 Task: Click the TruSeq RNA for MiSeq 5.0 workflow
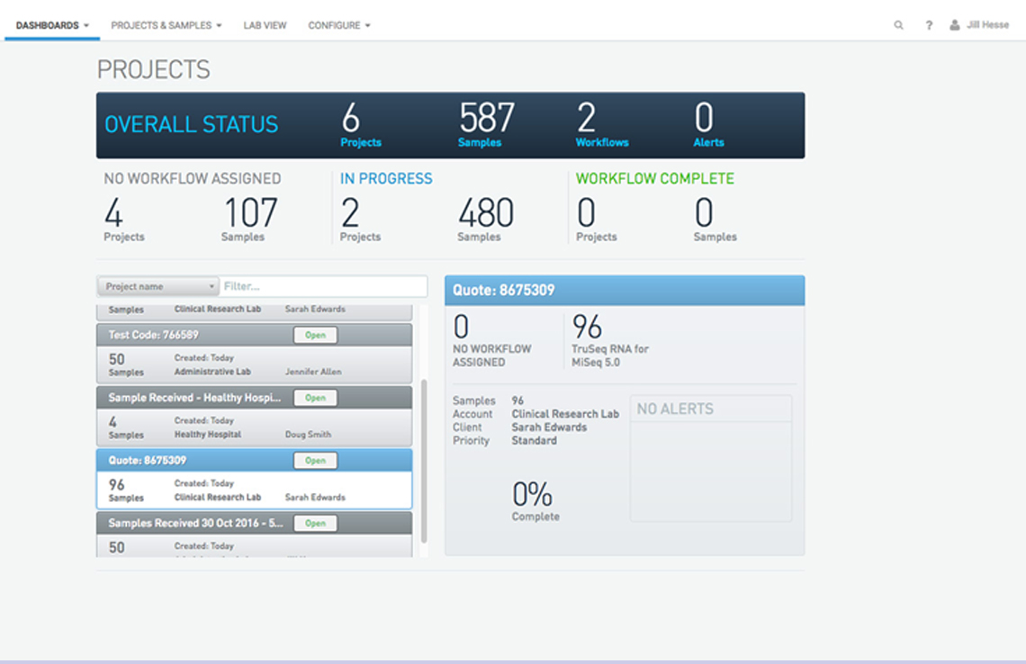[609, 354]
